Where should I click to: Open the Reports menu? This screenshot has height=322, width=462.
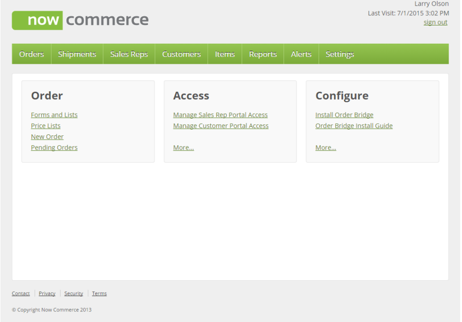(x=262, y=54)
